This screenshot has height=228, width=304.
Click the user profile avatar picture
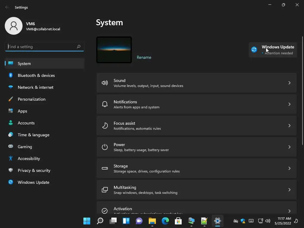pos(14,26)
